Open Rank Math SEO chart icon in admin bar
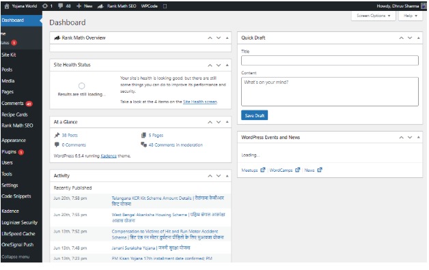This screenshot has width=429, height=270. tap(100, 6)
